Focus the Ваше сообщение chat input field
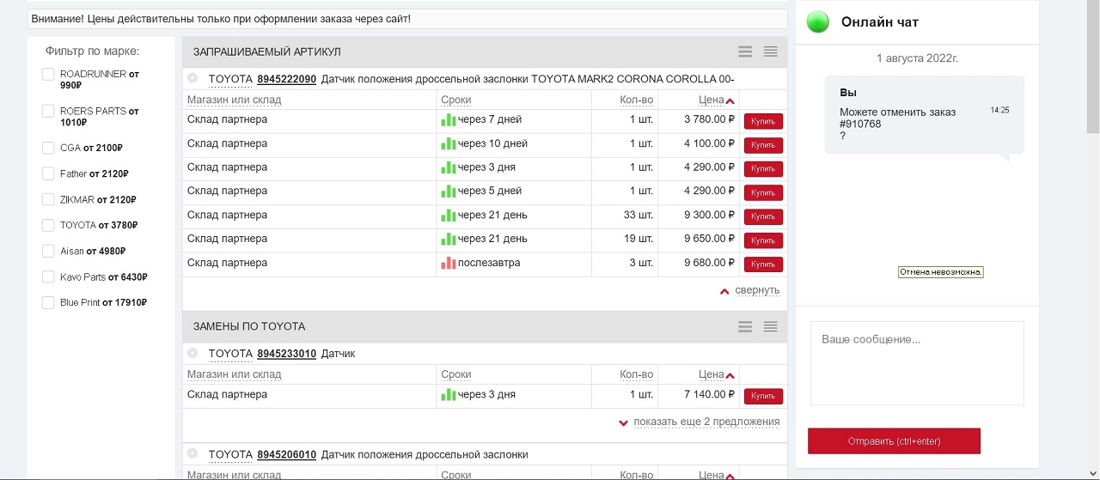This screenshot has height=480, width=1100. 916,362
